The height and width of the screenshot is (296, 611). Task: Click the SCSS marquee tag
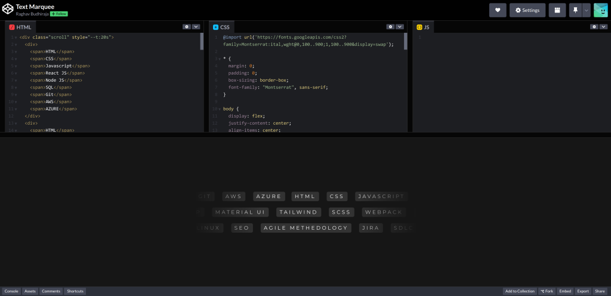[342, 212]
